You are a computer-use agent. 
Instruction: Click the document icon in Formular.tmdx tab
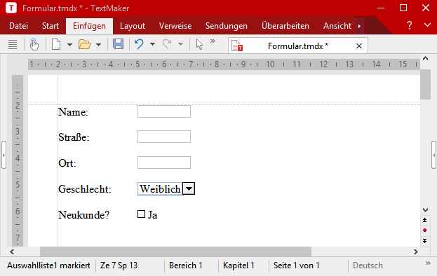click(x=237, y=46)
